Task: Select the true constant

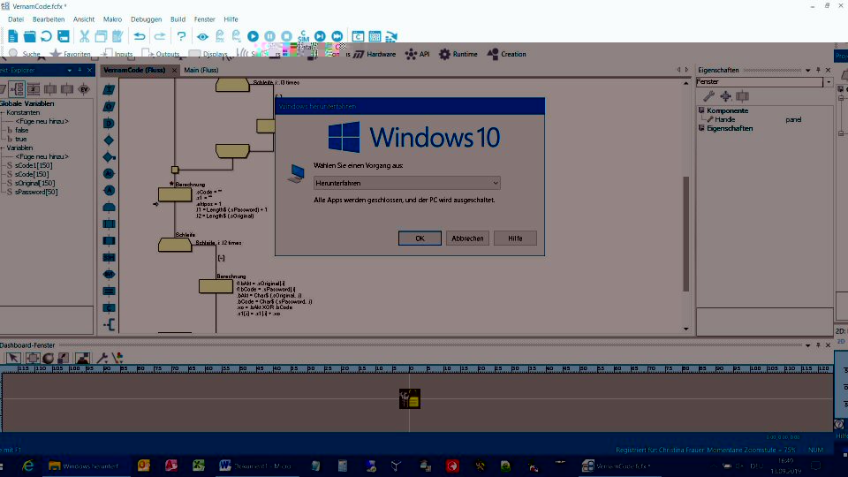Action: click(x=20, y=139)
